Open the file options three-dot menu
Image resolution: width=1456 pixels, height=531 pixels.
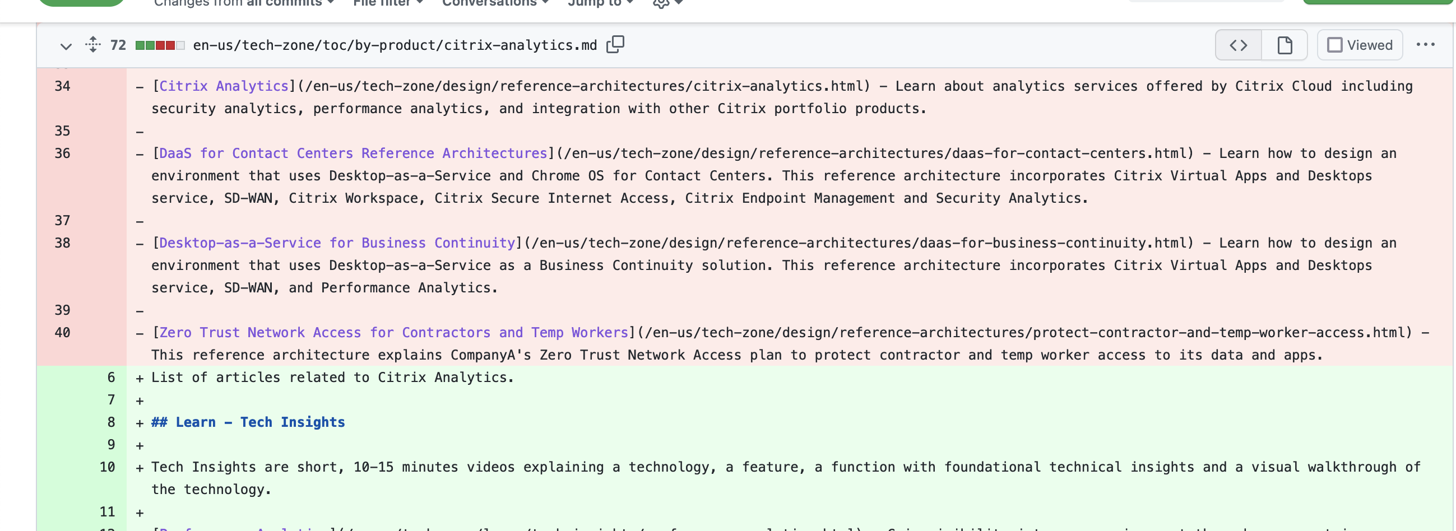coord(1425,45)
